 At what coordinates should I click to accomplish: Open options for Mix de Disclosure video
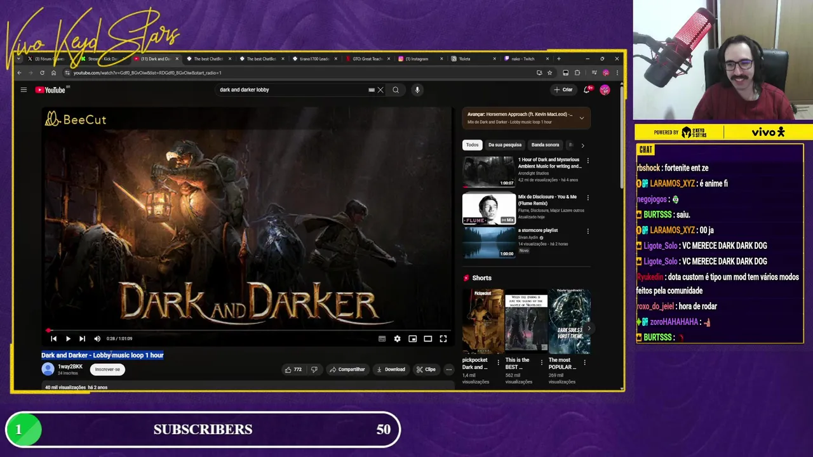click(588, 198)
